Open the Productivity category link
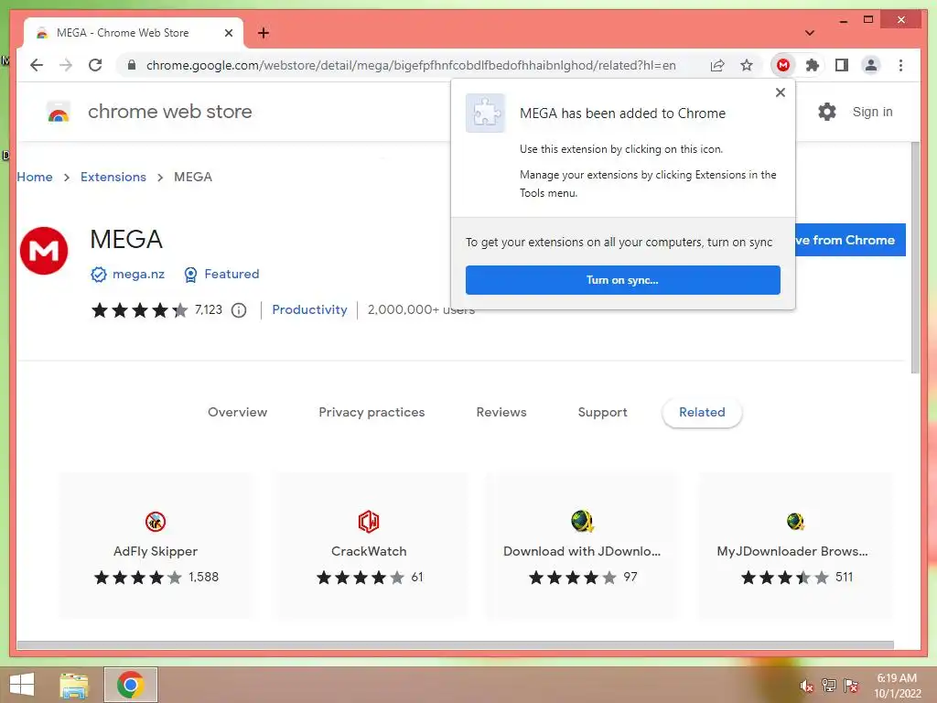This screenshot has height=703, width=937. tap(309, 309)
